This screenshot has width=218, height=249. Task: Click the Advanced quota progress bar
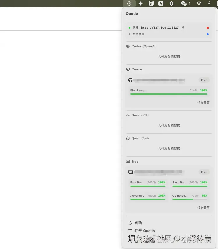tap(148, 199)
